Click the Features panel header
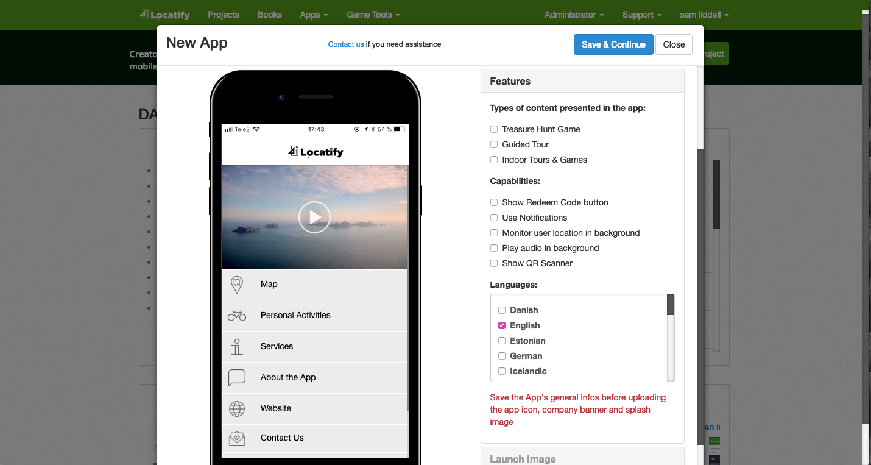The image size is (871, 465). [x=583, y=81]
